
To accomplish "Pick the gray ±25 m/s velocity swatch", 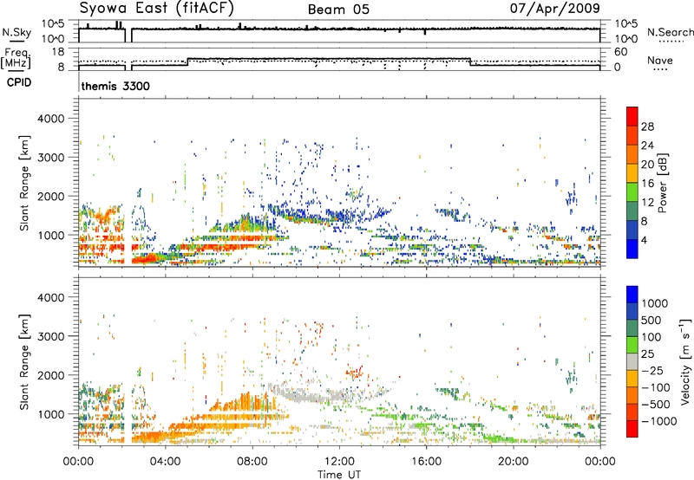I will [632, 361].
